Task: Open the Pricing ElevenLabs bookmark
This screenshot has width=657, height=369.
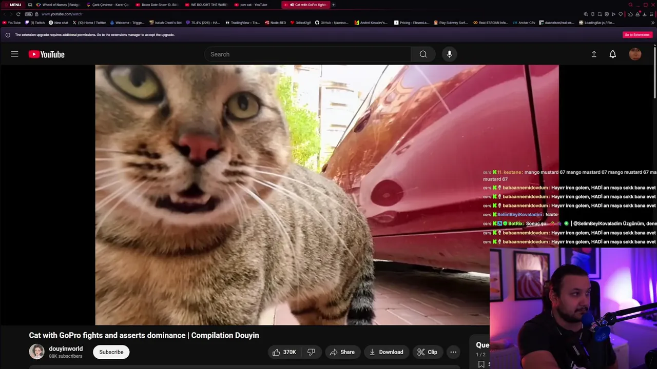Action: pos(412,23)
